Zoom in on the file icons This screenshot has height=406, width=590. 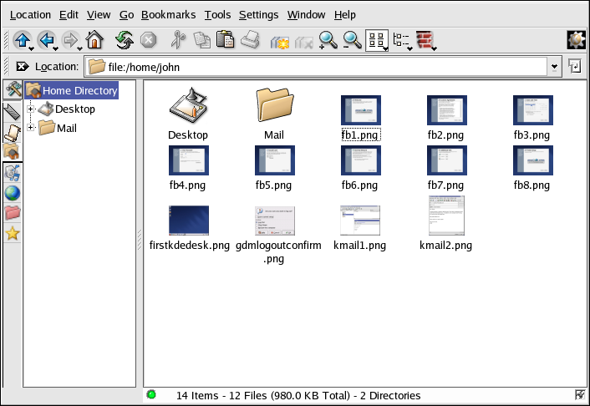[328, 39]
